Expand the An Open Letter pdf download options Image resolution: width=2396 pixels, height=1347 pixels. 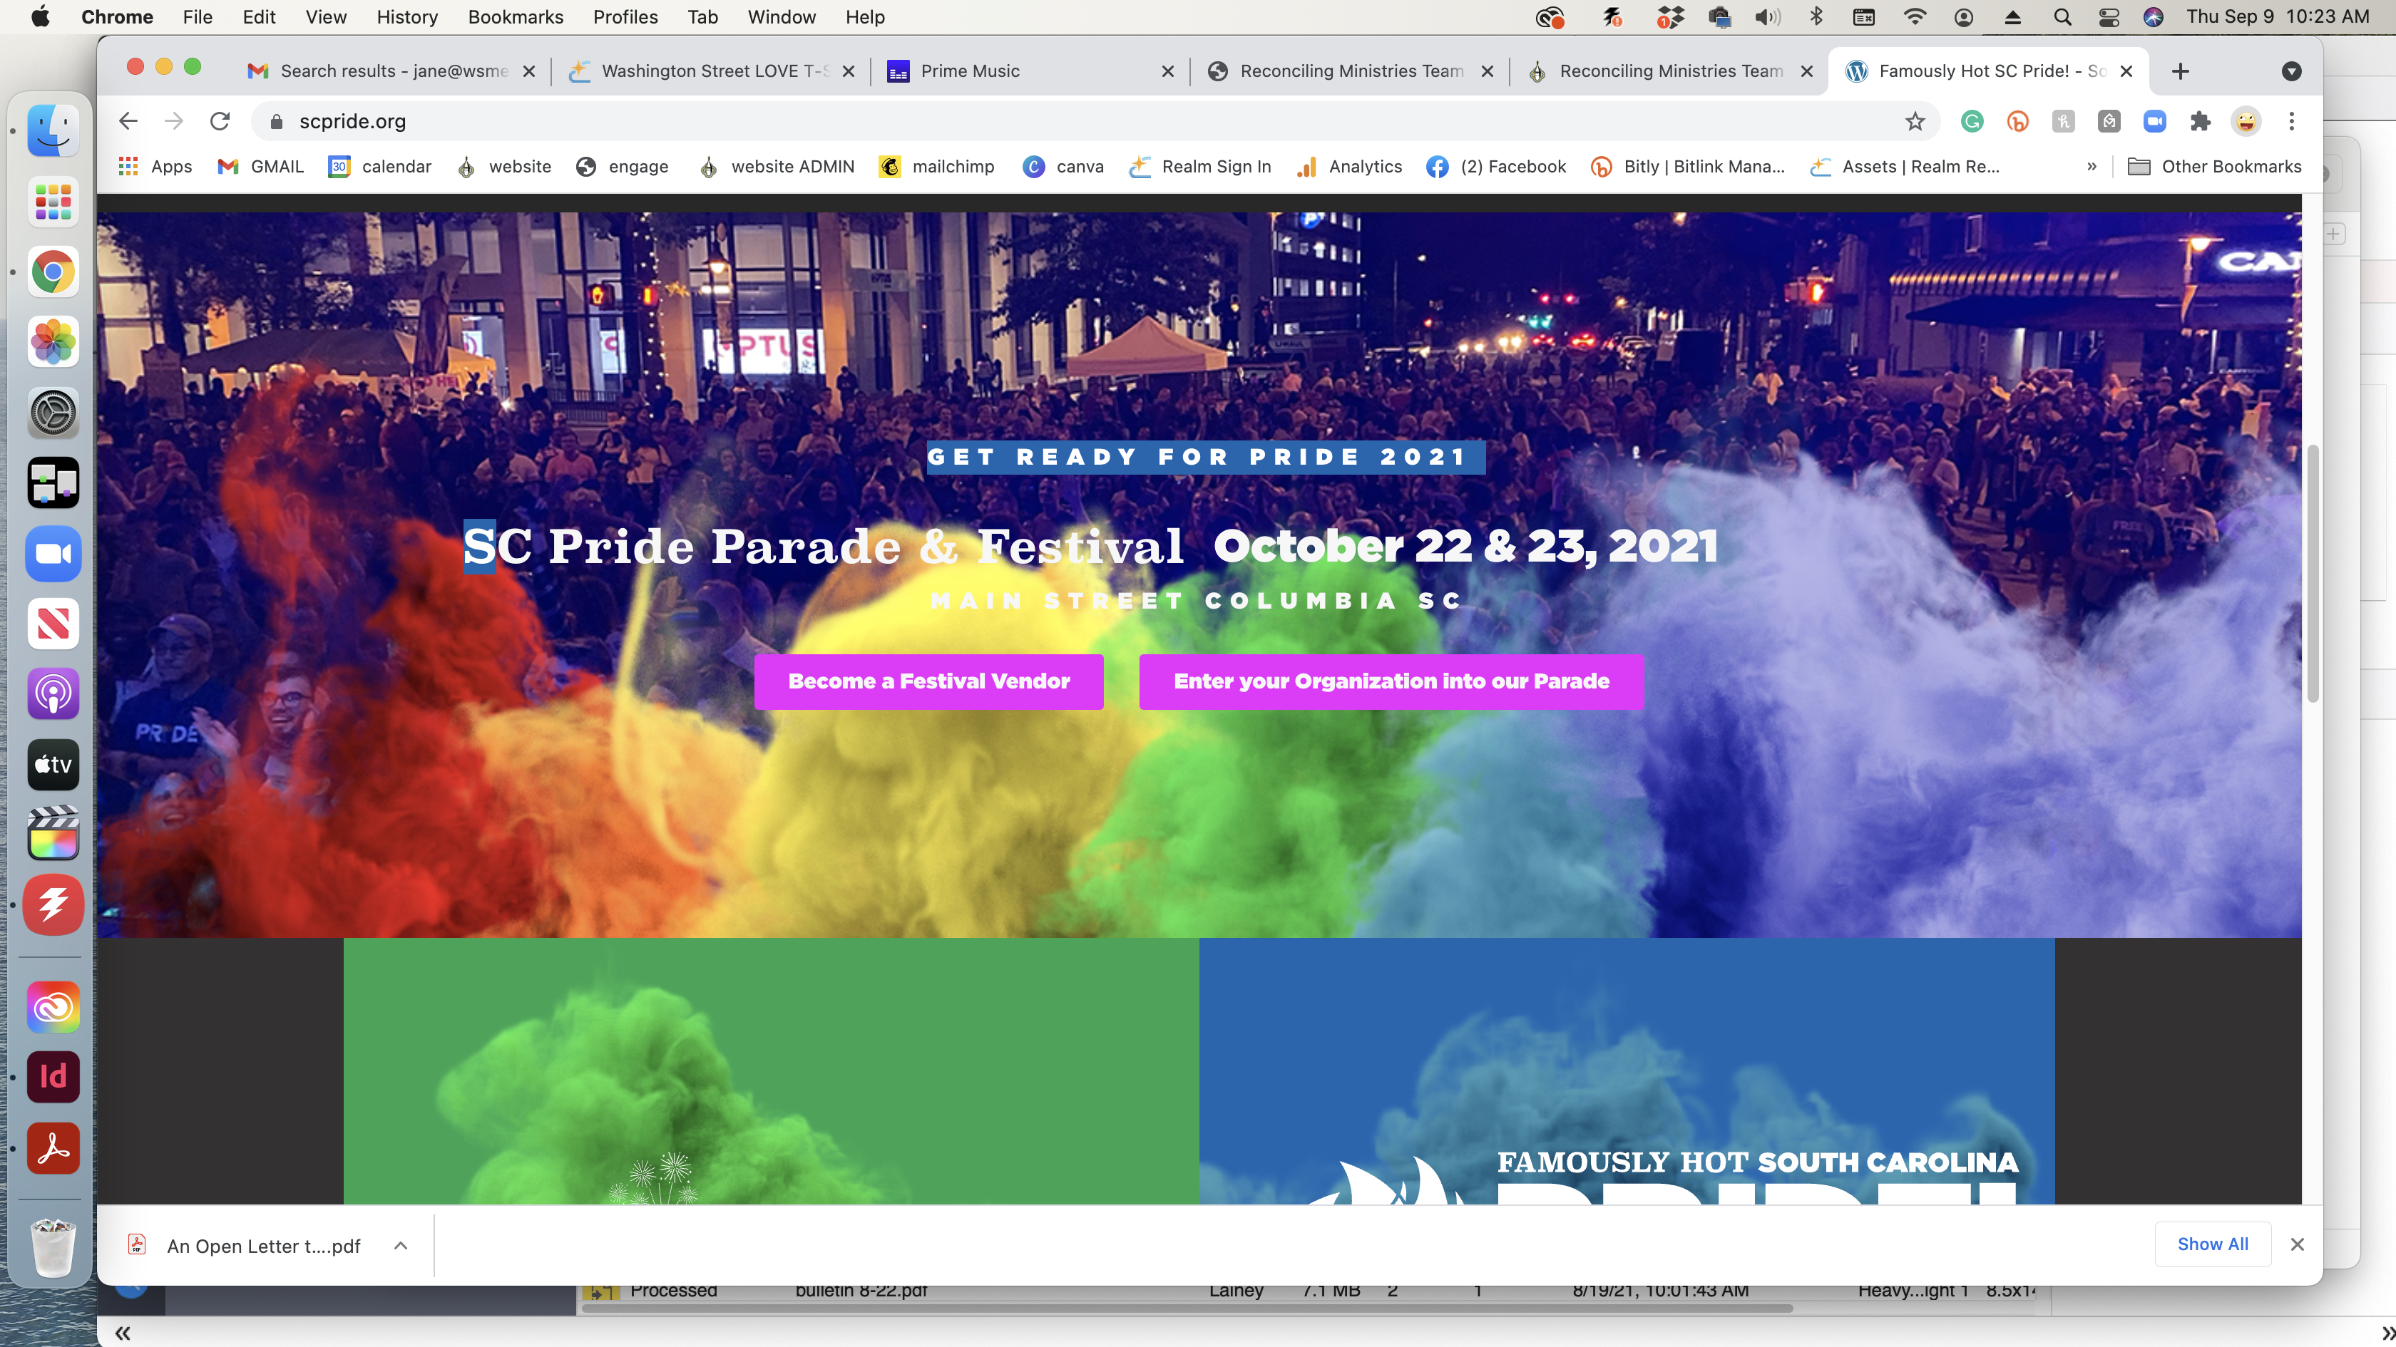coord(401,1246)
